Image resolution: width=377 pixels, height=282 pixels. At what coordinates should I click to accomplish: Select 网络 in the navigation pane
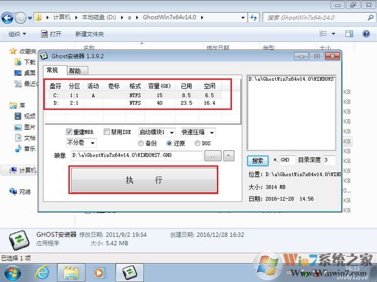[x=20, y=192]
